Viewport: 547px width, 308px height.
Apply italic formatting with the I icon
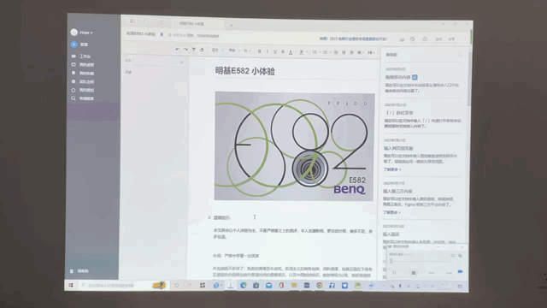(268, 51)
